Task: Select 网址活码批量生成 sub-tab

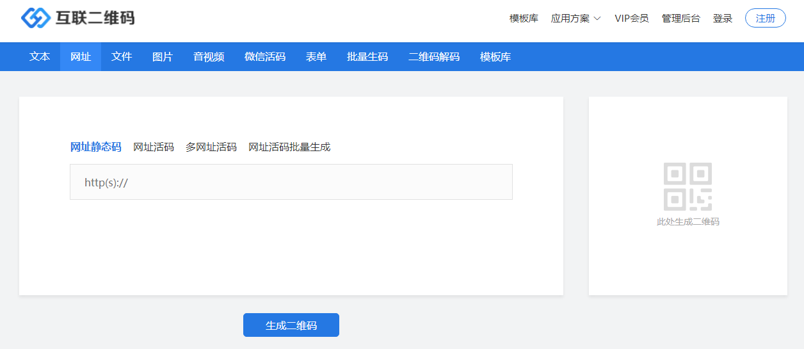Action: click(x=289, y=147)
